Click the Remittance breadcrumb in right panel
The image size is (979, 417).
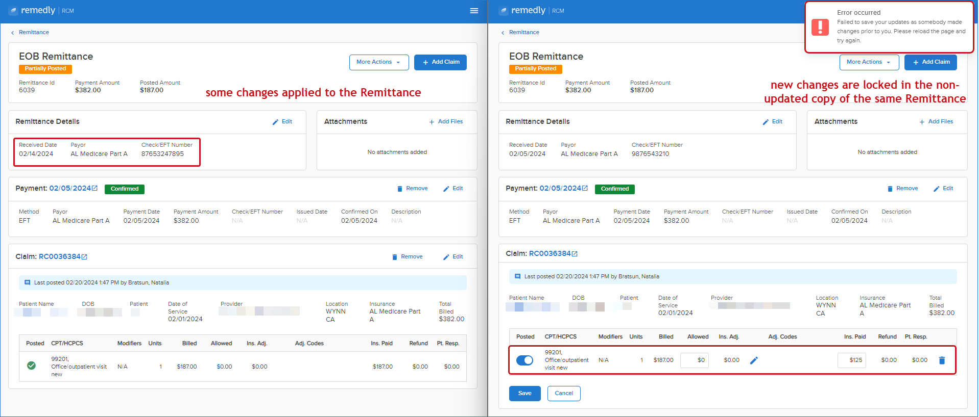[x=524, y=32]
